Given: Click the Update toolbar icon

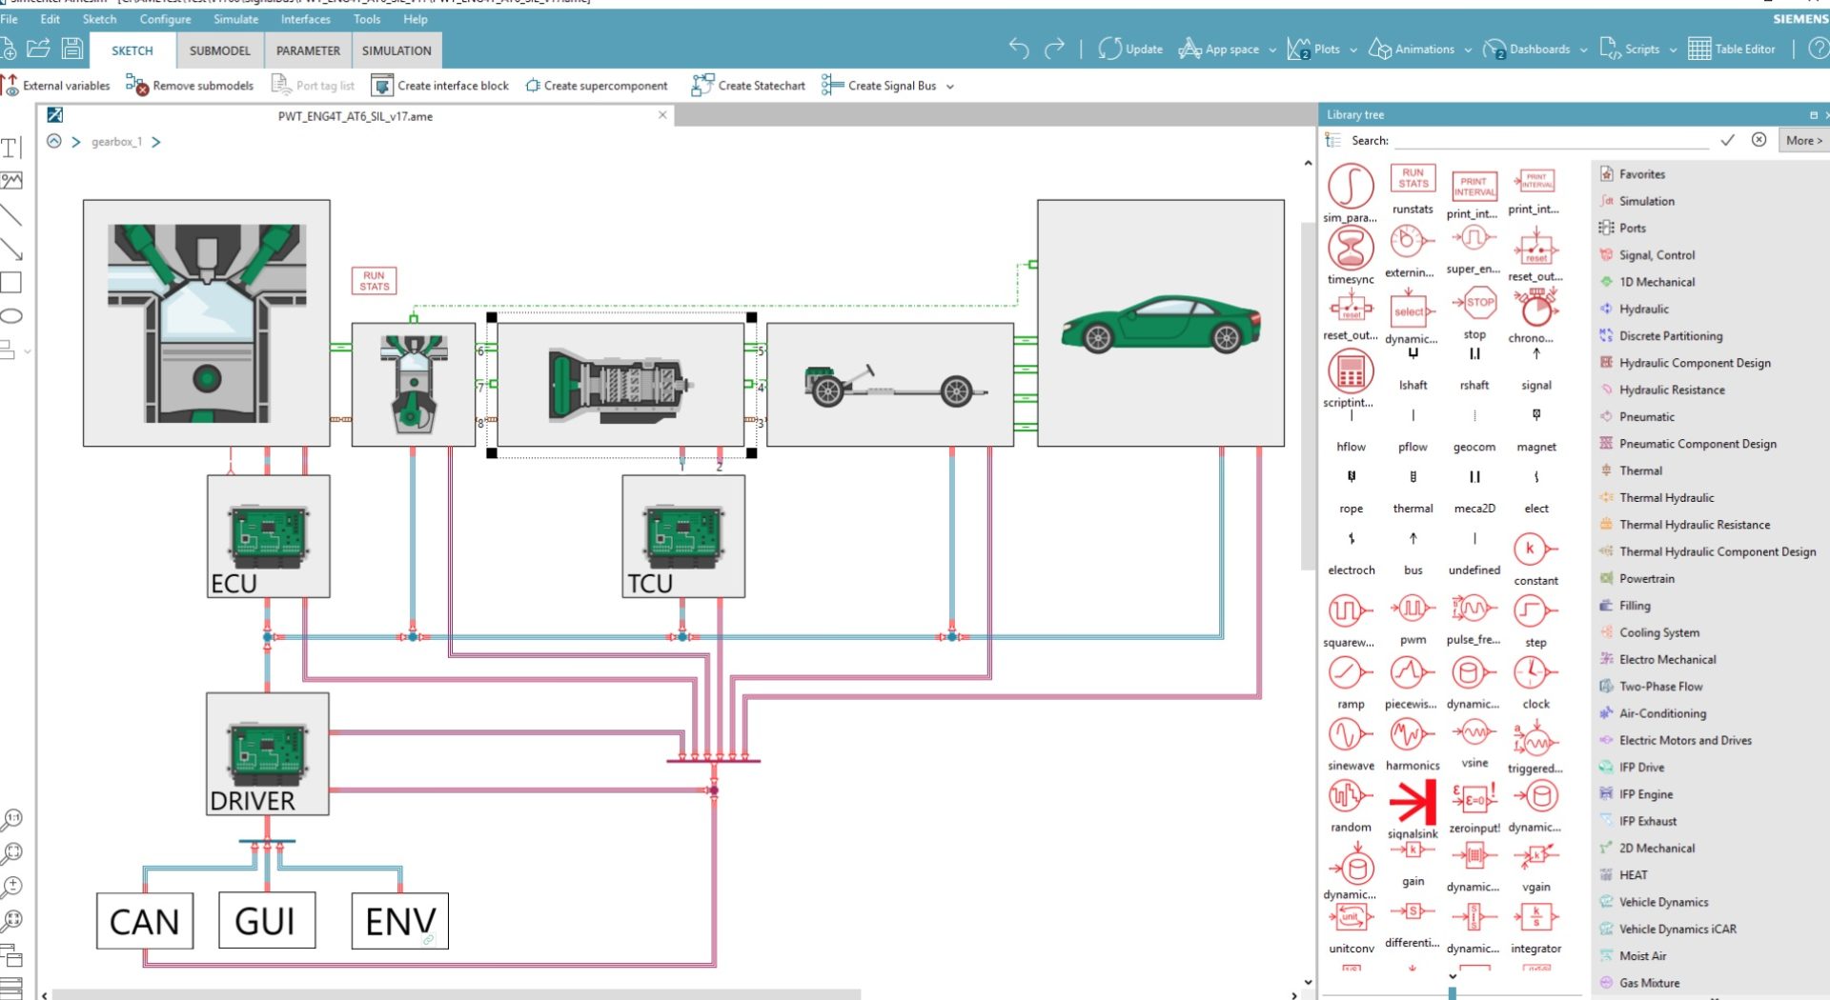Looking at the screenshot, I should pyautogui.click(x=1130, y=50).
